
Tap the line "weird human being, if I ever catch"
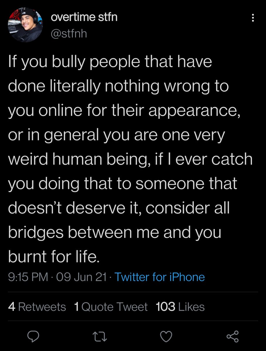click(130, 159)
